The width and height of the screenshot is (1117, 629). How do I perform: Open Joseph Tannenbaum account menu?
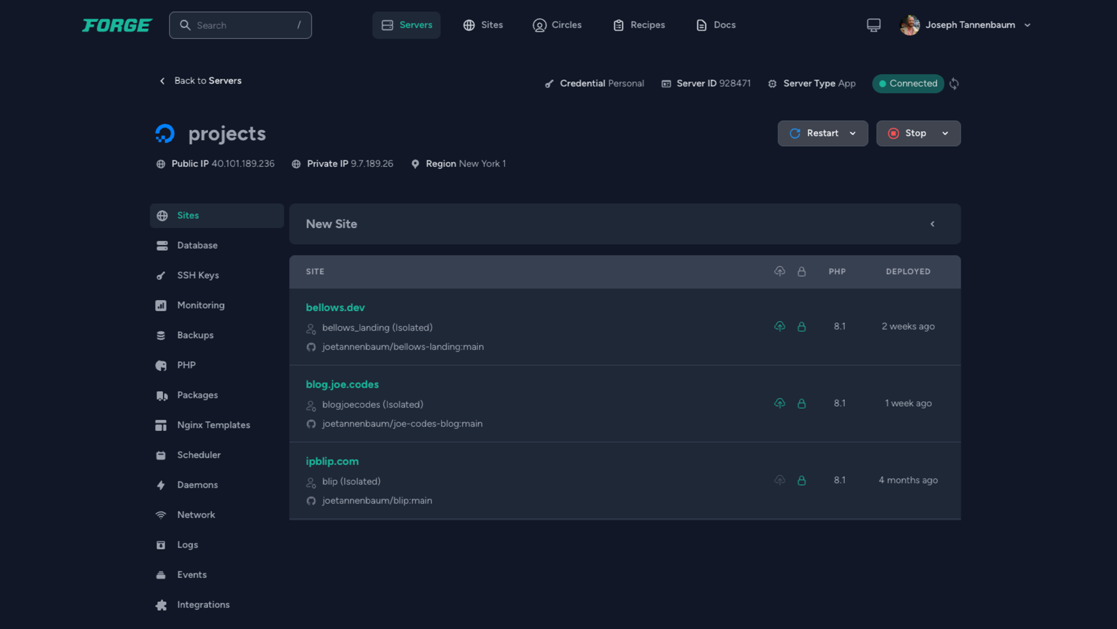coord(969,25)
